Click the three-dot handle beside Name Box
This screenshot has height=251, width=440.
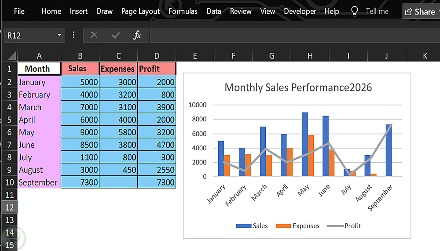click(x=74, y=35)
